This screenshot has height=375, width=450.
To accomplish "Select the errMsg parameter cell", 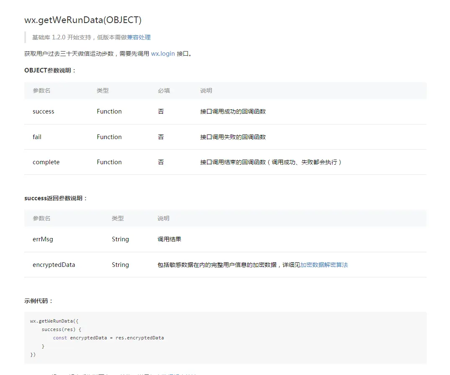I will coord(43,239).
